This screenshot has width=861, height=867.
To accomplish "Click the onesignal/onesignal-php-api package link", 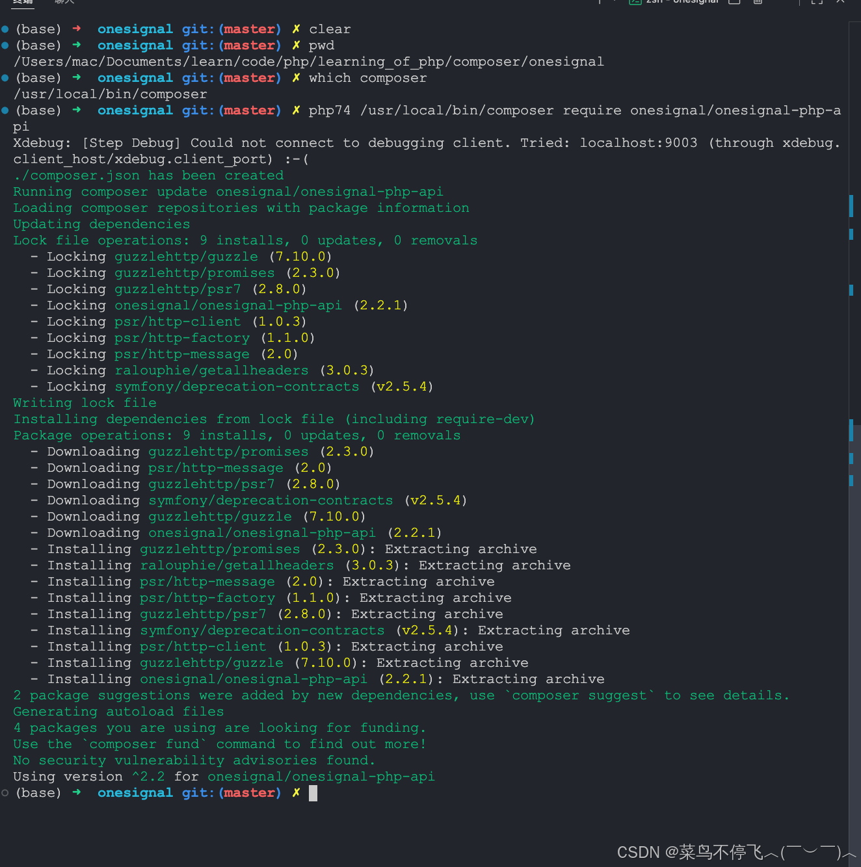I will [229, 305].
